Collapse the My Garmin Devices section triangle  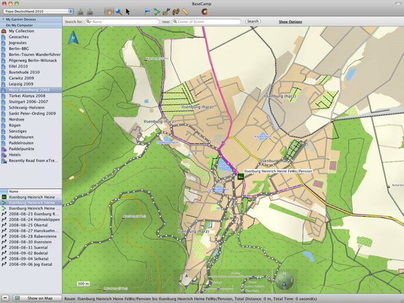coord(3,20)
